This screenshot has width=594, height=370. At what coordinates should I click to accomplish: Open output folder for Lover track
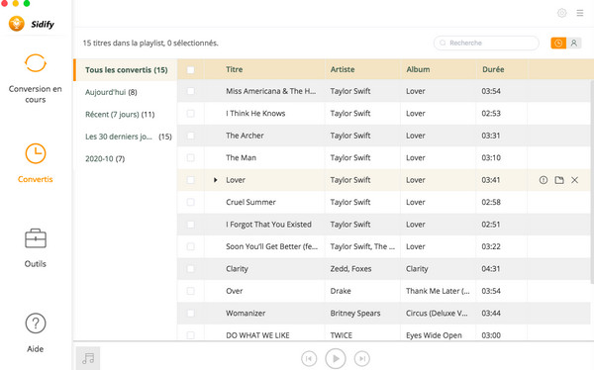click(559, 180)
